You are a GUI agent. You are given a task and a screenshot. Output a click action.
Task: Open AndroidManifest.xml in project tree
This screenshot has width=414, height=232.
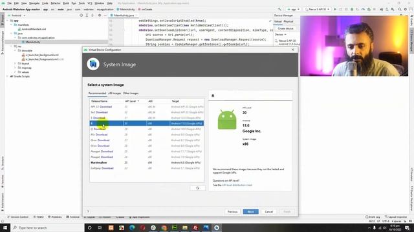pos(34,29)
